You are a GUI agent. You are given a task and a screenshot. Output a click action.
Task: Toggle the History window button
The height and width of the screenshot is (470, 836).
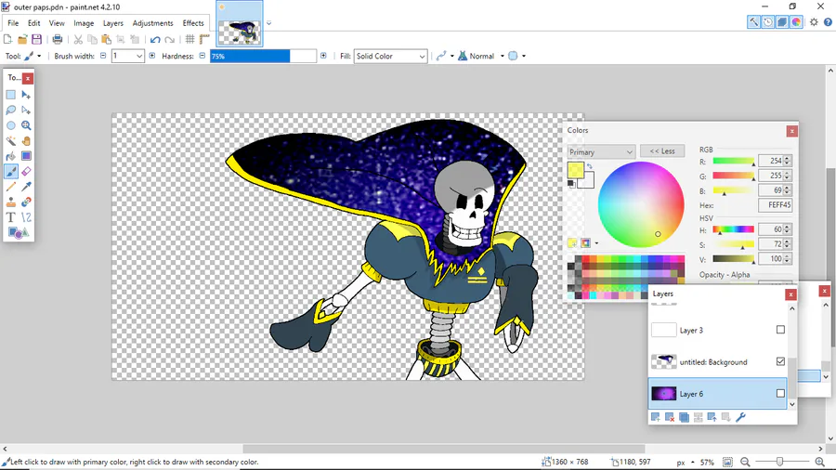768,22
